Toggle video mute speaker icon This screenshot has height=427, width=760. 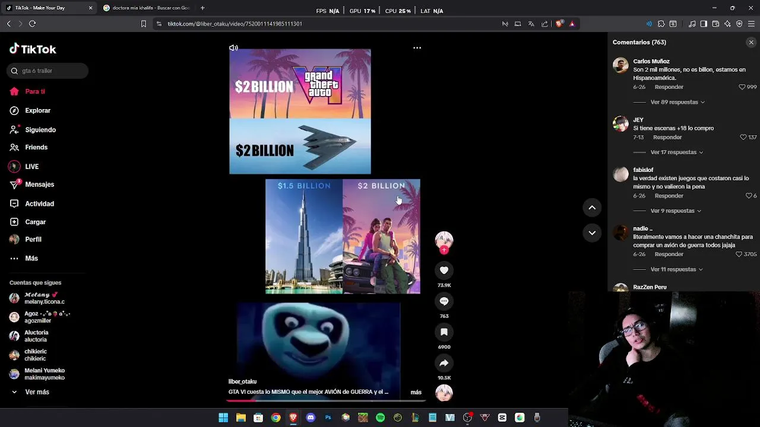tap(233, 48)
